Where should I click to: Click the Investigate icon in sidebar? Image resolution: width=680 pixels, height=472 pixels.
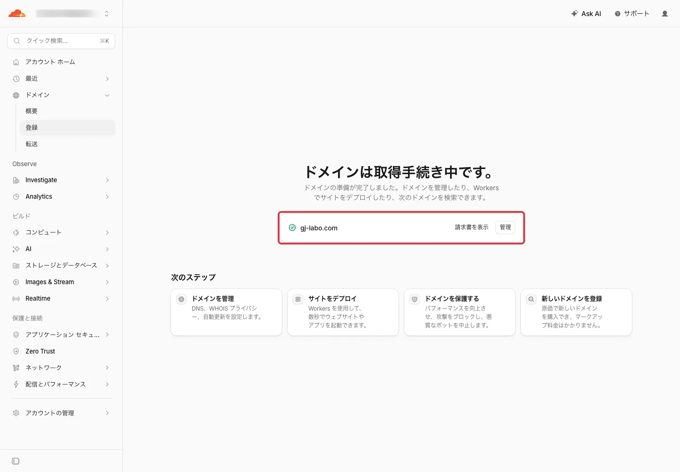click(x=16, y=180)
